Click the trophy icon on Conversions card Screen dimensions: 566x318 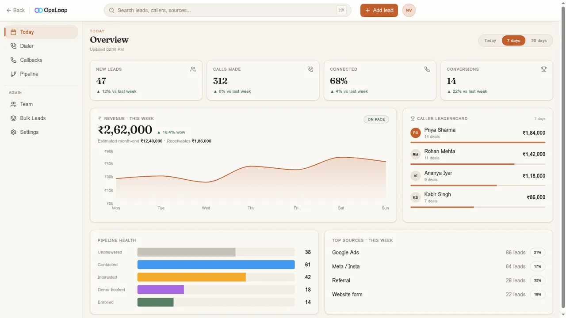[544, 69]
